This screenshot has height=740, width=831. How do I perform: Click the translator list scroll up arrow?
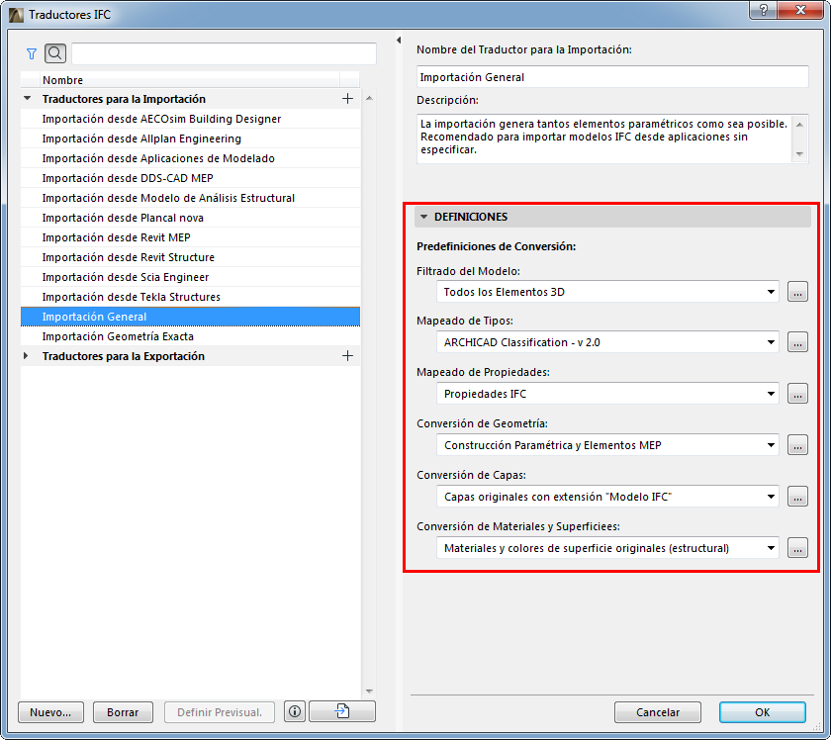(369, 98)
